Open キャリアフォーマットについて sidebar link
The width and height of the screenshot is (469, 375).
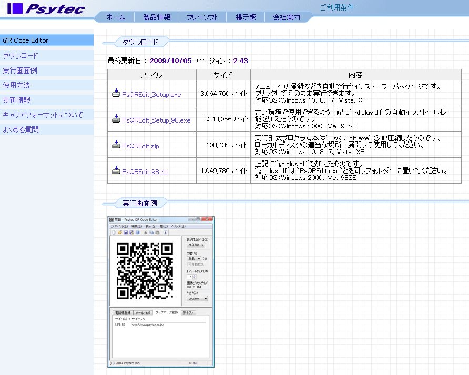coord(47,115)
